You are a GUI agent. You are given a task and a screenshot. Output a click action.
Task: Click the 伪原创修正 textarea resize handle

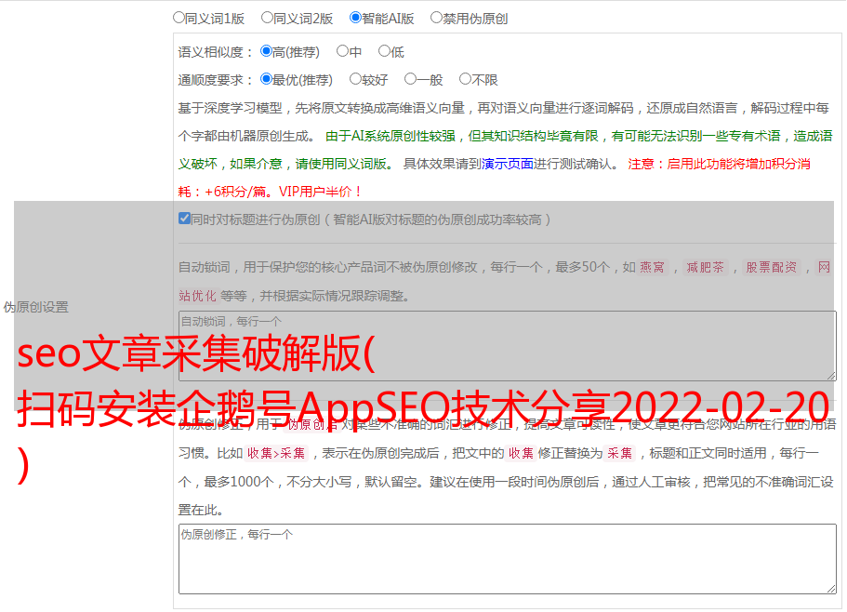[831, 589]
